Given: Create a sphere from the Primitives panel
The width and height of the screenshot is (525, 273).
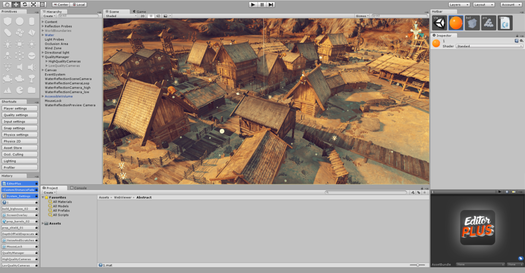Looking at the screenshot, I should 20,22.
